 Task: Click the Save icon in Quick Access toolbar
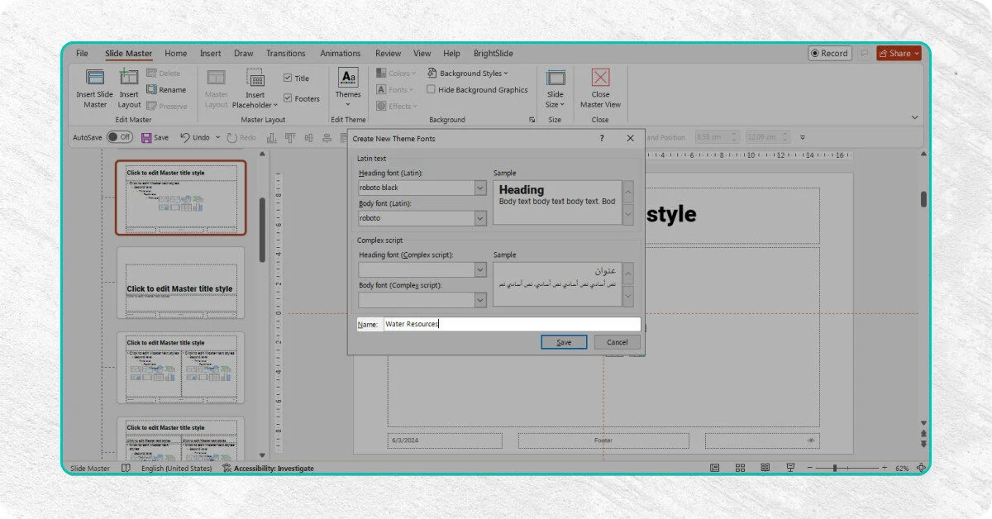click(x=146, y=138)
